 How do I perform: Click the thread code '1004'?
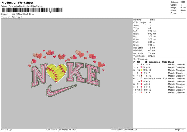(165, 78)
